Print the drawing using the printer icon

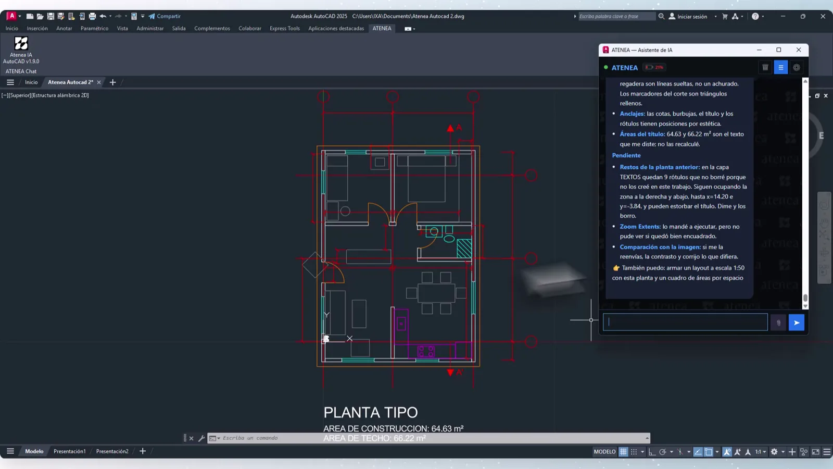coord(93,16)
